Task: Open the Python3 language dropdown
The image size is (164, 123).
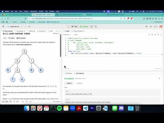Action: pos(67,35)
